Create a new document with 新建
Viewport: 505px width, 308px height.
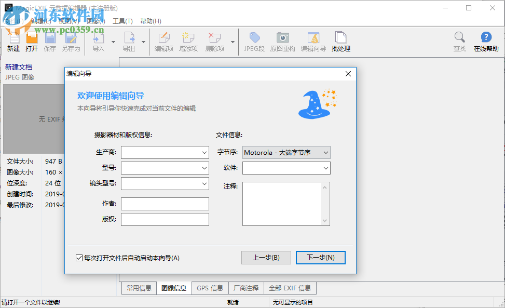pyautogui.click(x=13, y=41)
